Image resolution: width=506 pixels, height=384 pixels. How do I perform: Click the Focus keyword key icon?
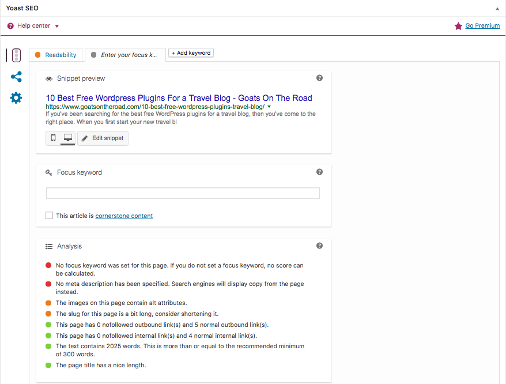[49, 173]
